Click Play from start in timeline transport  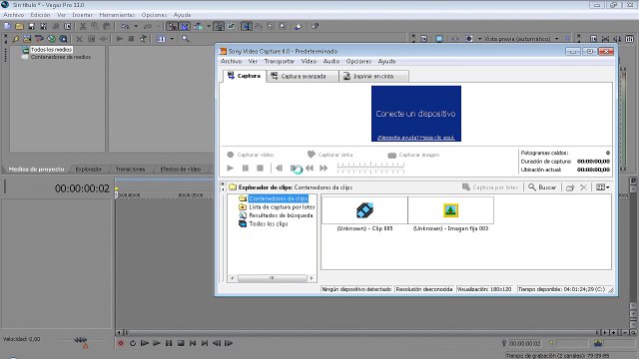(x=145, y=343)
